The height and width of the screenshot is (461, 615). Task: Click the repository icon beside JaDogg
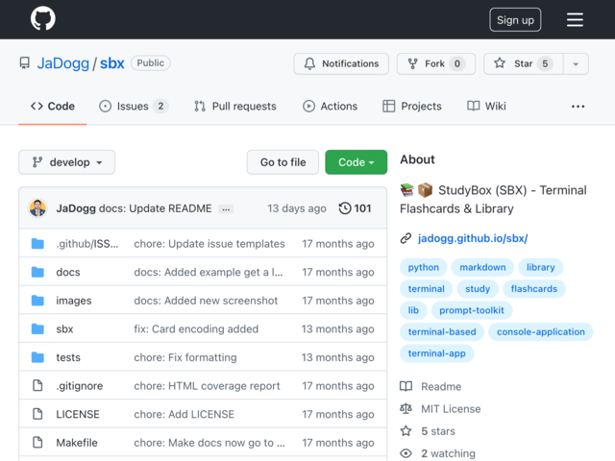click(x=25, y=63)
